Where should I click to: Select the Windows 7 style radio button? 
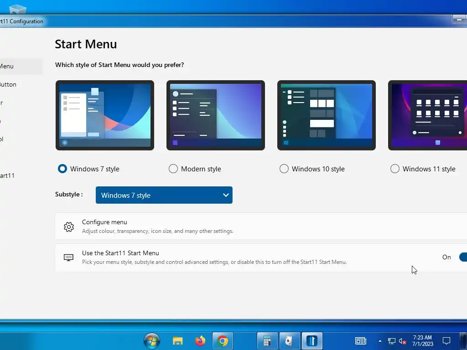coord(62,169)
